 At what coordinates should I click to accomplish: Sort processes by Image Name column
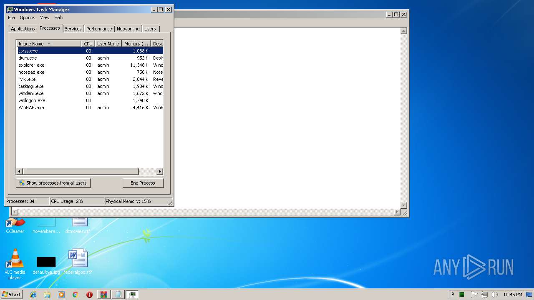pos(49,44)
